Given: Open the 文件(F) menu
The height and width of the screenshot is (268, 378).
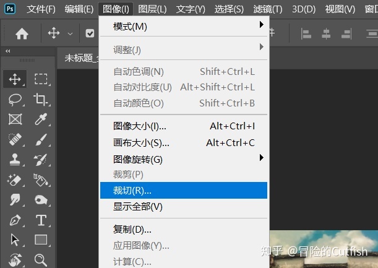Looking at the screenshot, I should pos(41,9).
